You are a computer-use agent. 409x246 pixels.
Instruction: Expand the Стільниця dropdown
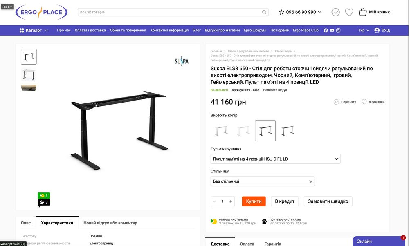pos(263,181)
